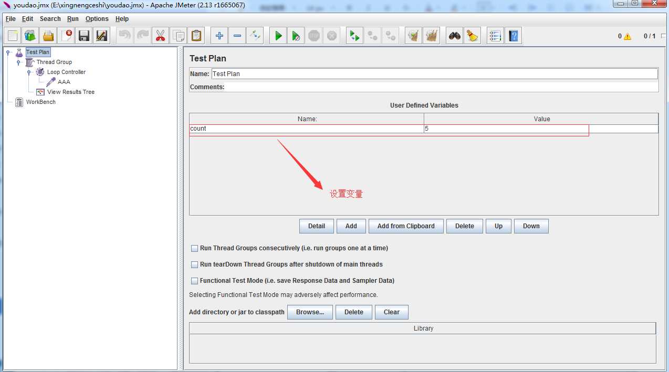Click the Close test plan icon
Image resolution: width=669 pixels, height=372 pixels.
(66, 36)
